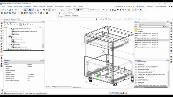Select the first brown textured render cube
This screenshot has height=97, width=173.
click(x=22, y=13)
